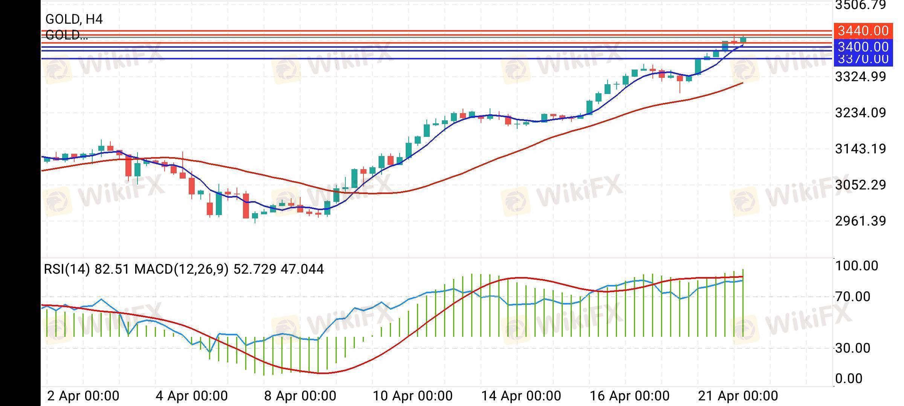904x406 pixels.
Task: Click the 2 Apr 00:00 date label
Action: tap(83, 396)
